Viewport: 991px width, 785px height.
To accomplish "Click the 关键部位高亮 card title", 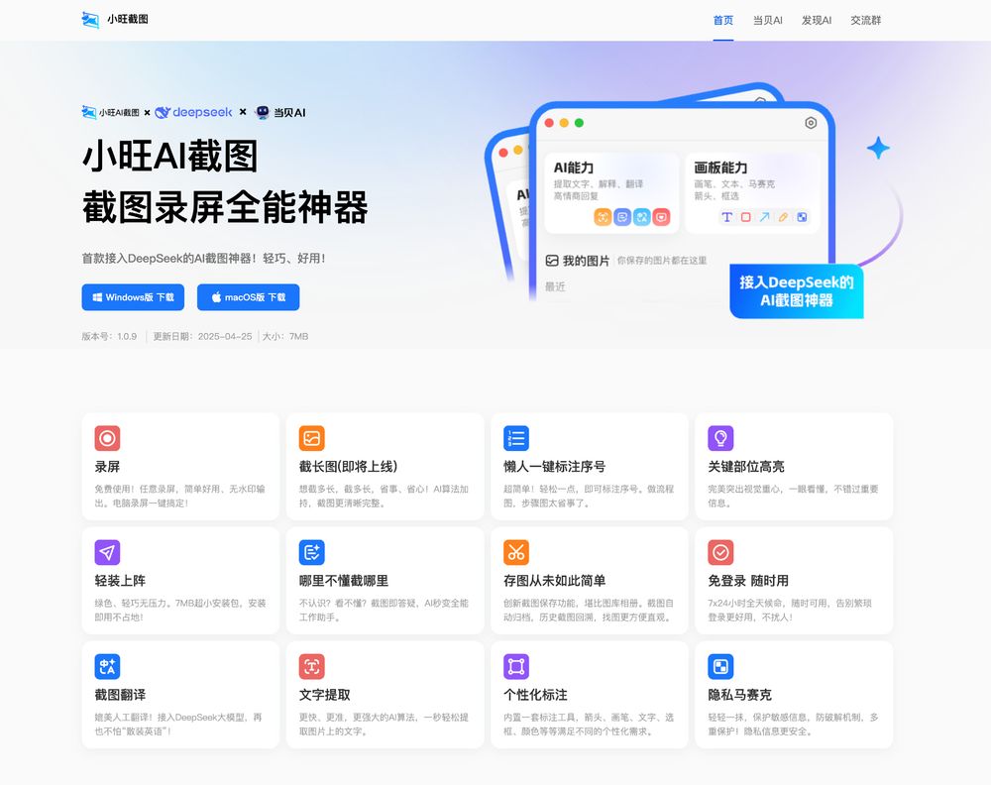I will pyautogui.click(x=746, y=467).
